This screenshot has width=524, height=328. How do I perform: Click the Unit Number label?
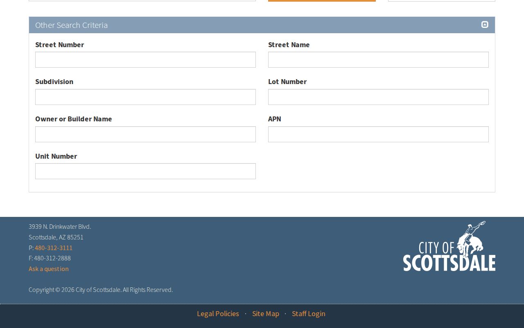(56, 156)
